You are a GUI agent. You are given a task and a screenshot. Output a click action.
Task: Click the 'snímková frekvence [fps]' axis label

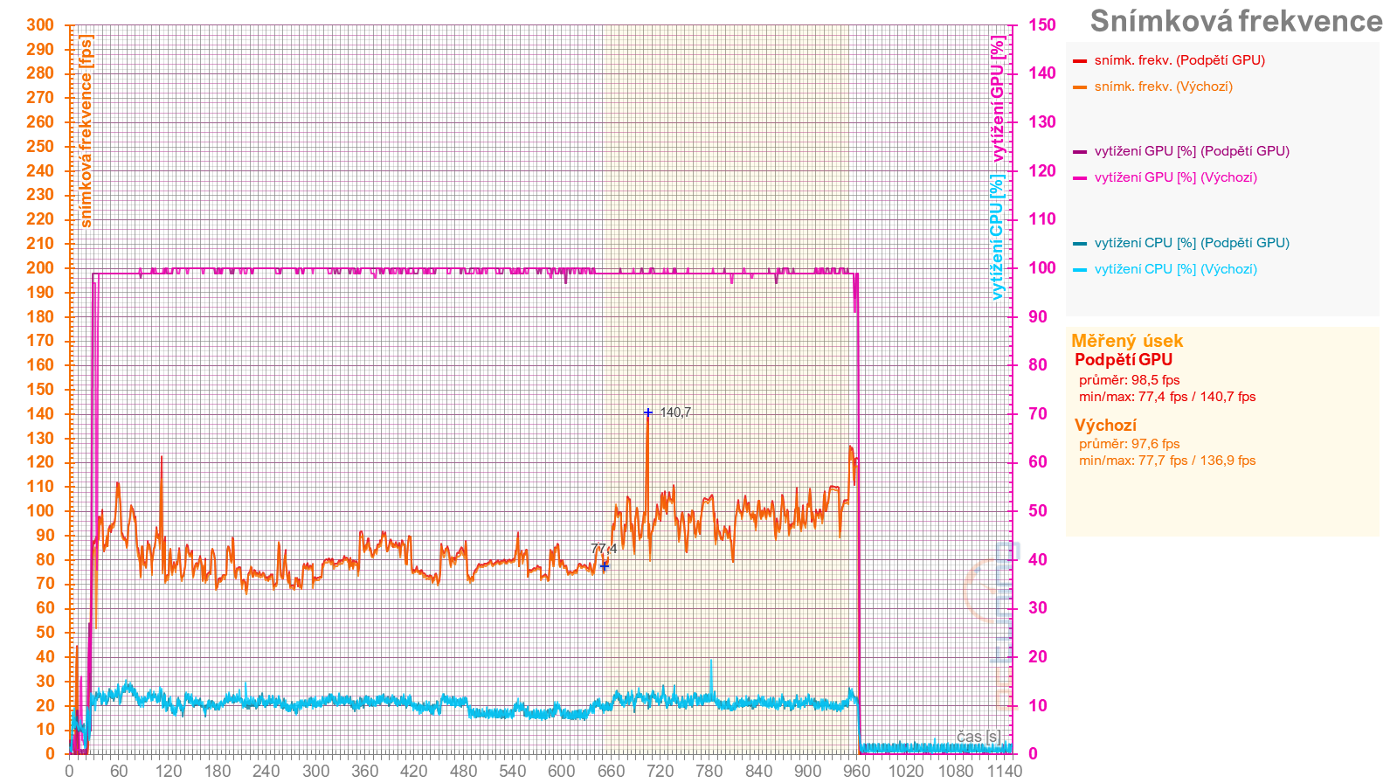point(86,131)
